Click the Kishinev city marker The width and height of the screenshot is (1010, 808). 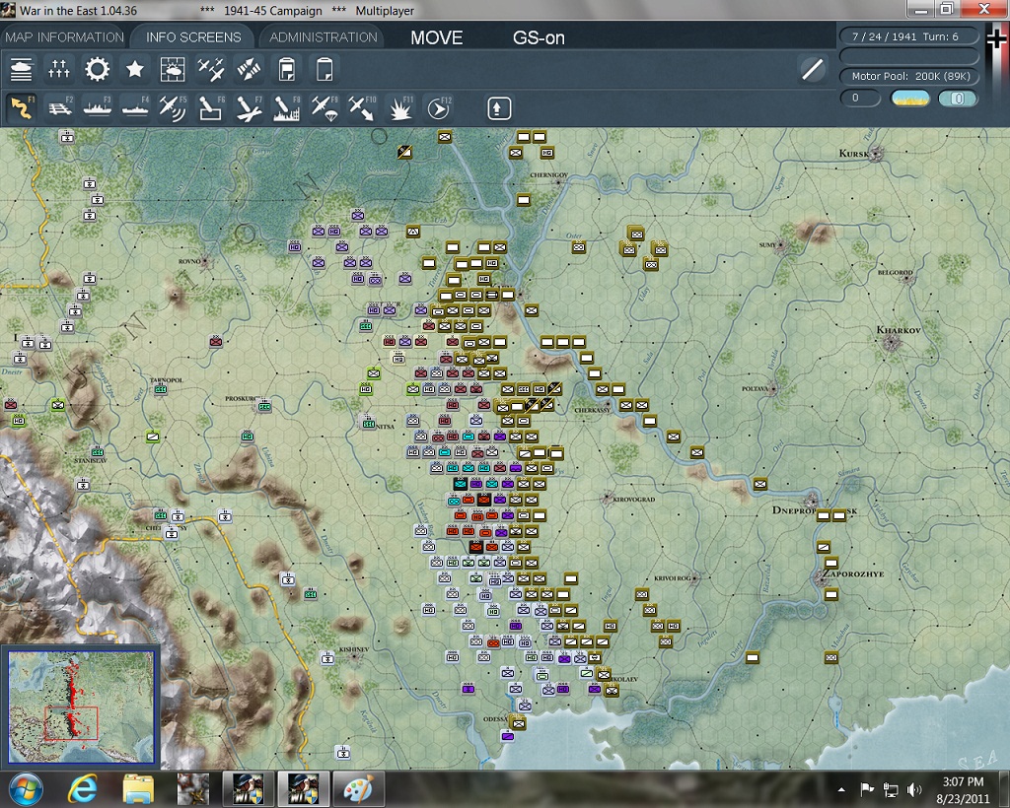click(354, 657)
